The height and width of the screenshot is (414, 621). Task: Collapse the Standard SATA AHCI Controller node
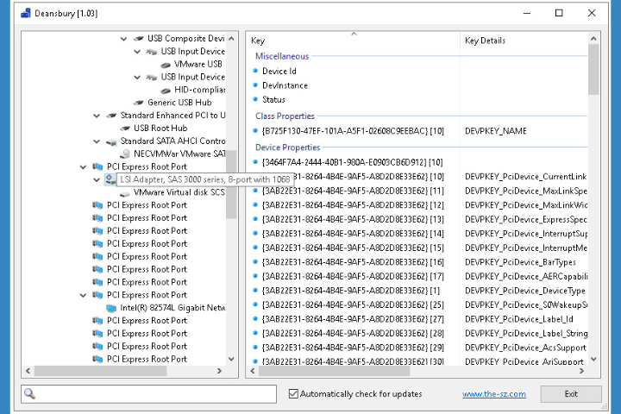point(97,141)
